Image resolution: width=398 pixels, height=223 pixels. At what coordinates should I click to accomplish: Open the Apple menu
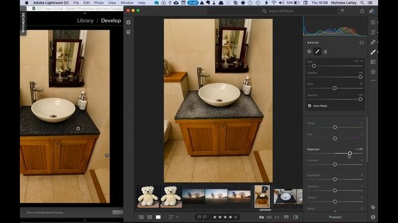(27, 2)
